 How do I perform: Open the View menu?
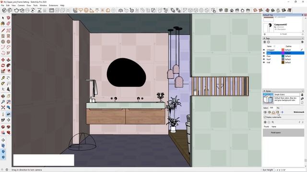click(13, 5)
